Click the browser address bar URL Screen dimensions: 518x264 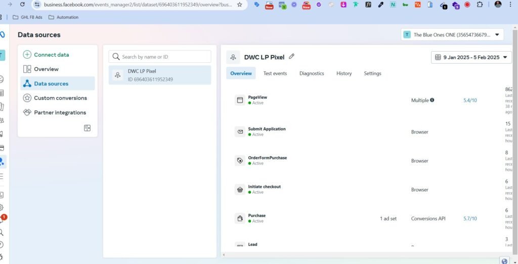(138, 5)
